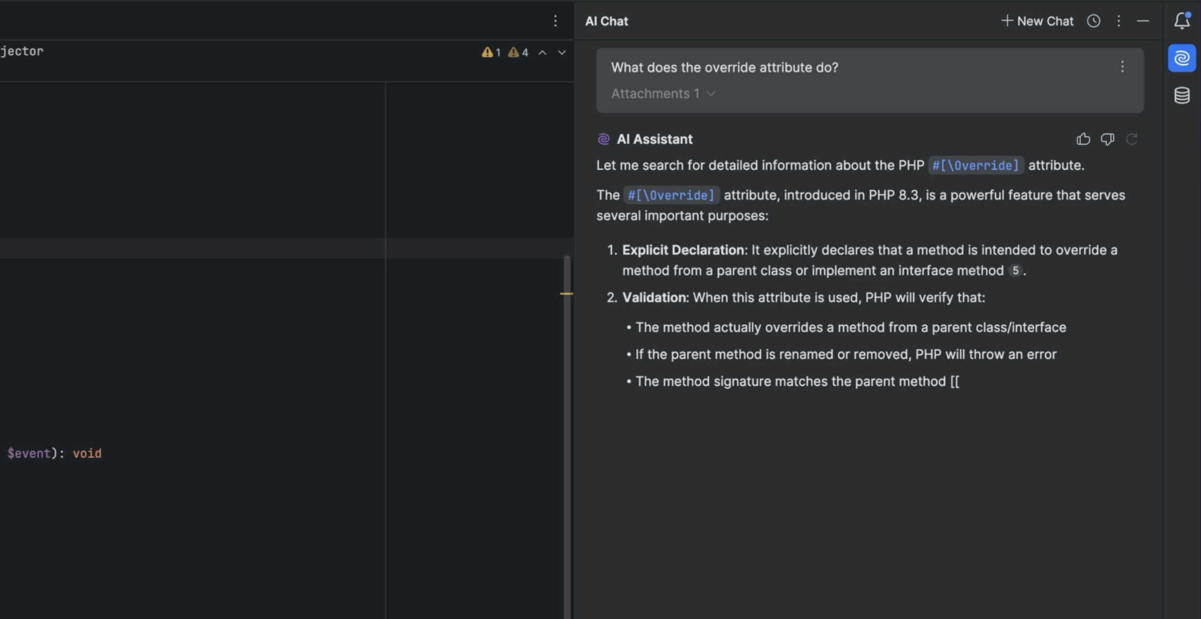Open the AI Chat header overflow menu
Image resolution: width=1201 pixels, height=619 pixels.
(x=1119, y=21)
